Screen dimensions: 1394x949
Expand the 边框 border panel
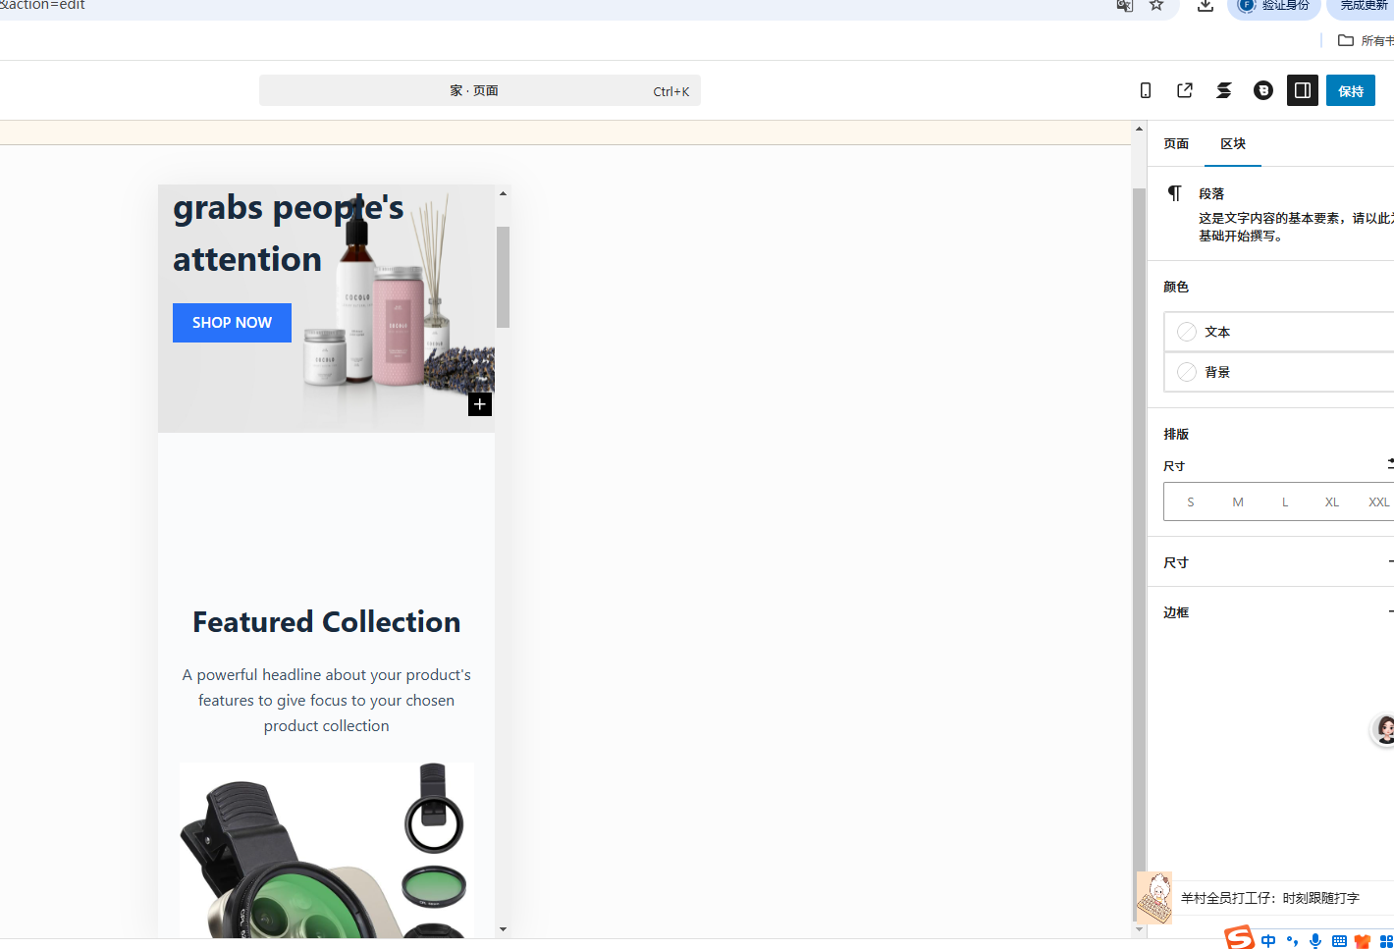click(x=1271, y=612)
